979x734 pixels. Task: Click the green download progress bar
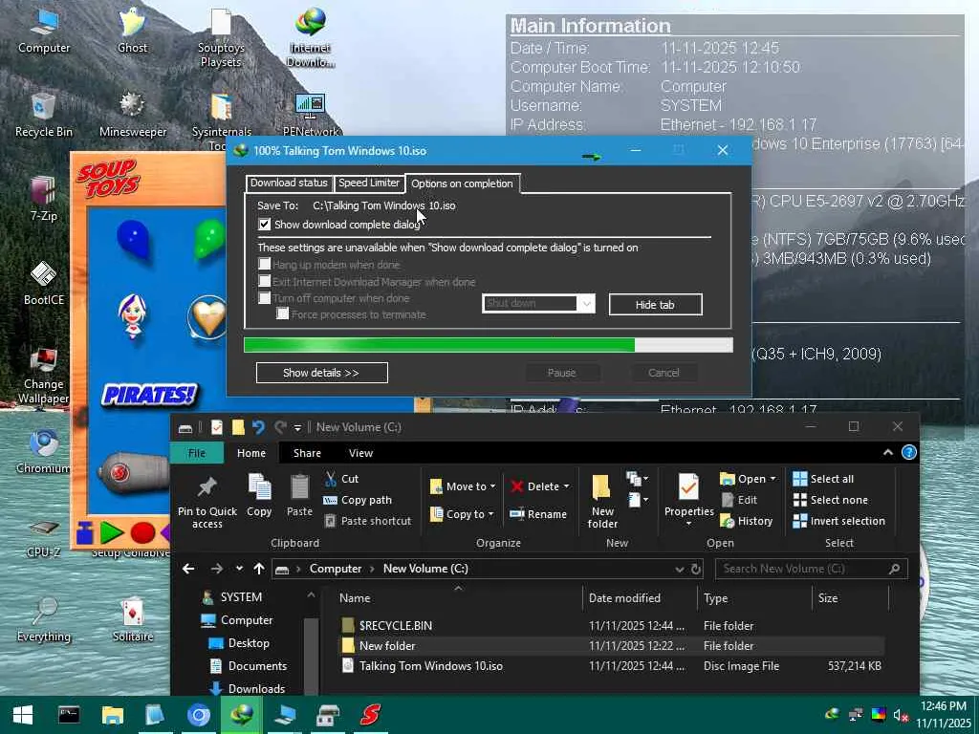pyautogui.click(x=489, y=345)
